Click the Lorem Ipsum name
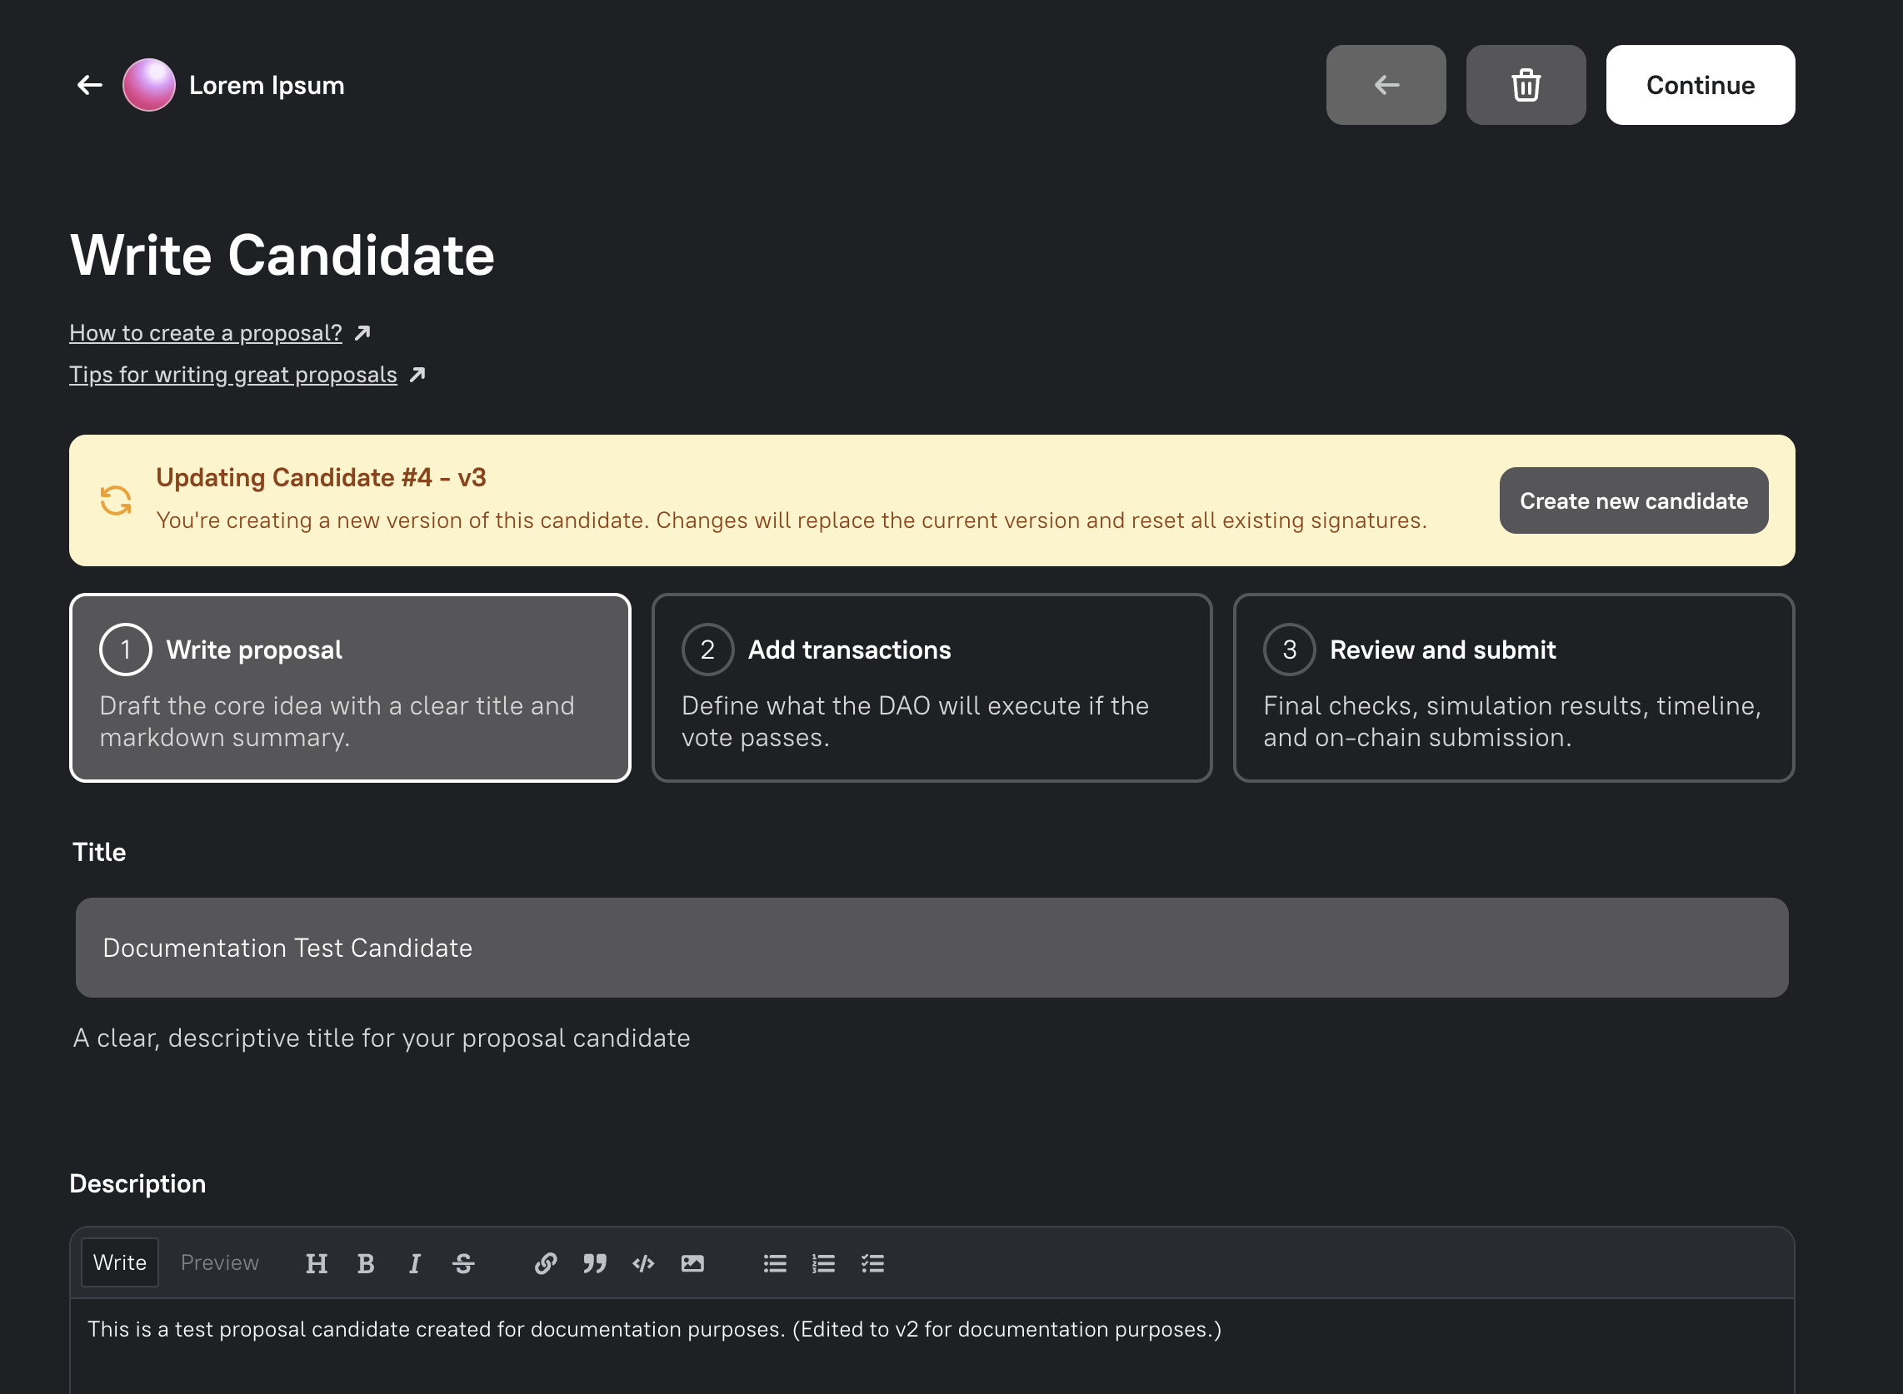1903x1394 pixels. tap(267, 85)
